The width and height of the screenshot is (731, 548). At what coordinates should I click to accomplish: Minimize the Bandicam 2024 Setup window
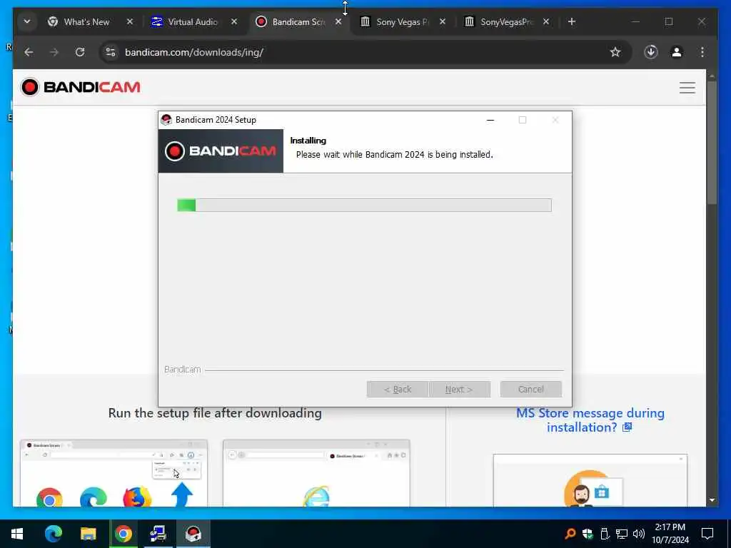point(490,120)
